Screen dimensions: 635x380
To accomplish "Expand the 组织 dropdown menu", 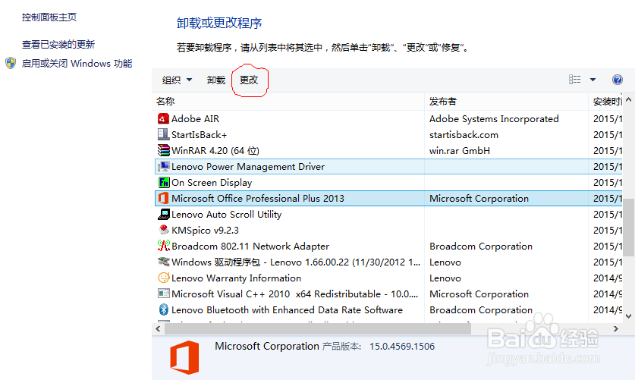I will [177, 80].
